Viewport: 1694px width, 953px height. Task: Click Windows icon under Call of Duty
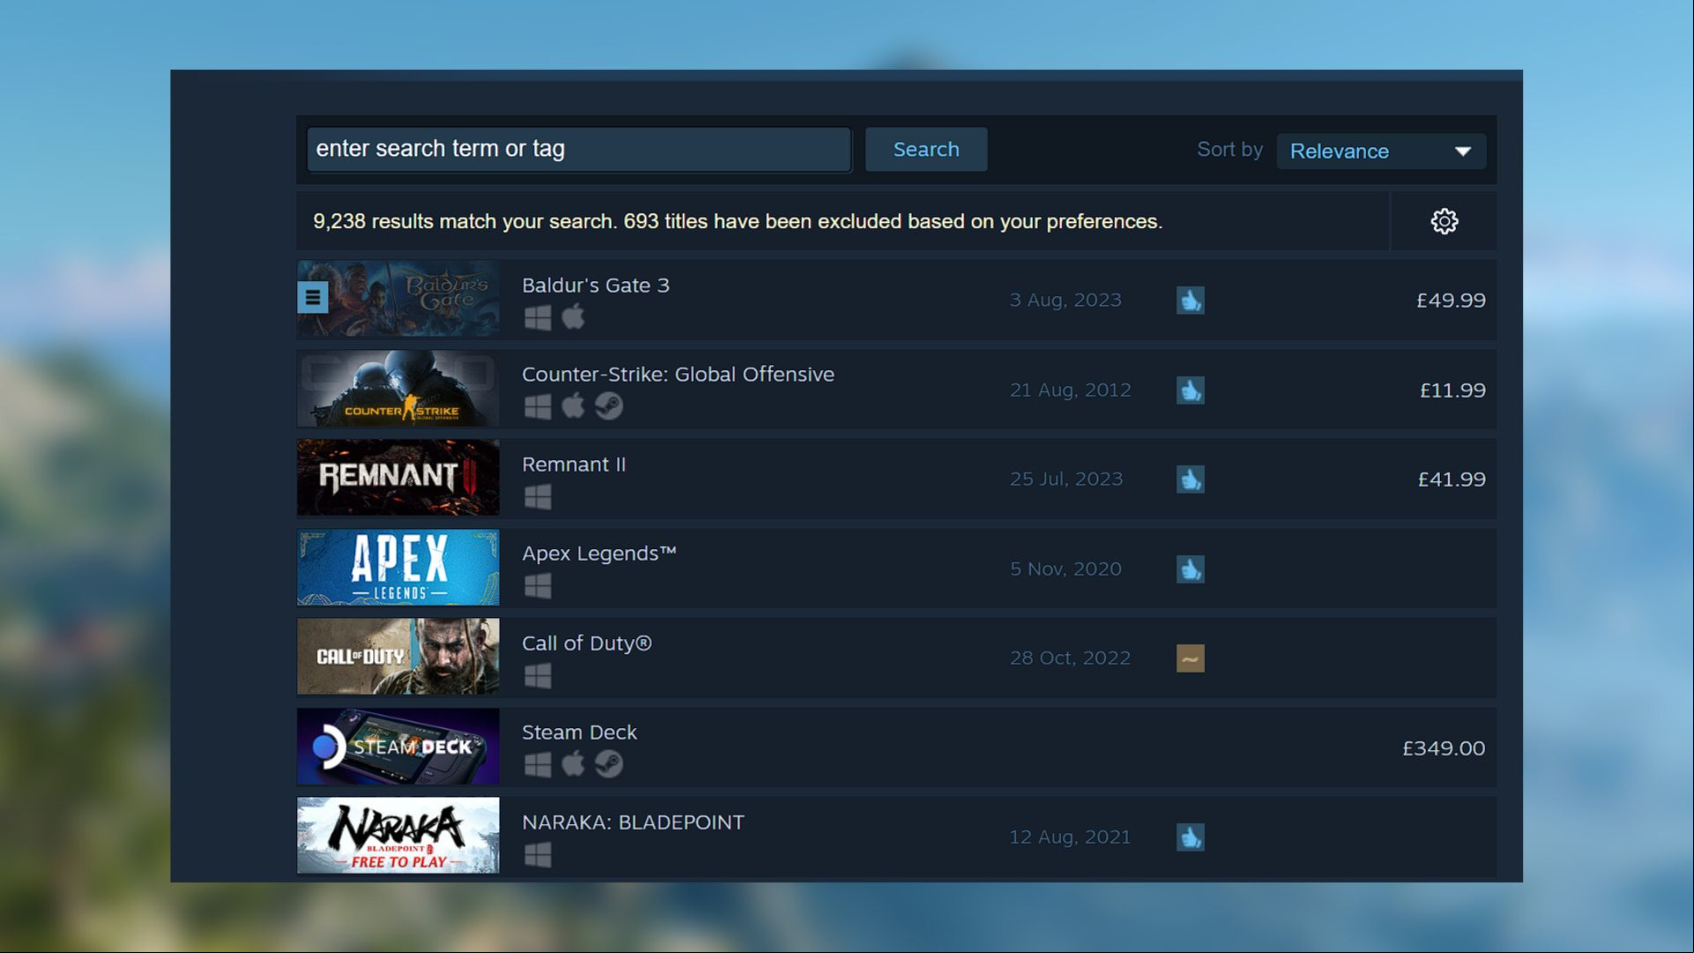[x=537, y=676]
